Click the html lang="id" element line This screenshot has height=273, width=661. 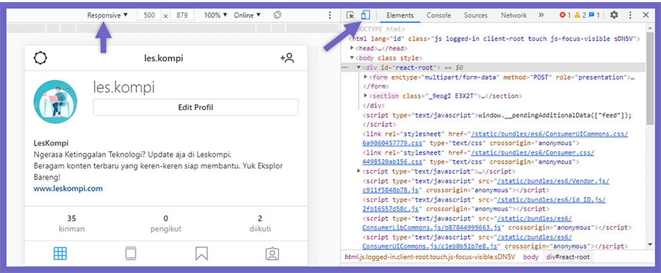(x=495, y=39)
